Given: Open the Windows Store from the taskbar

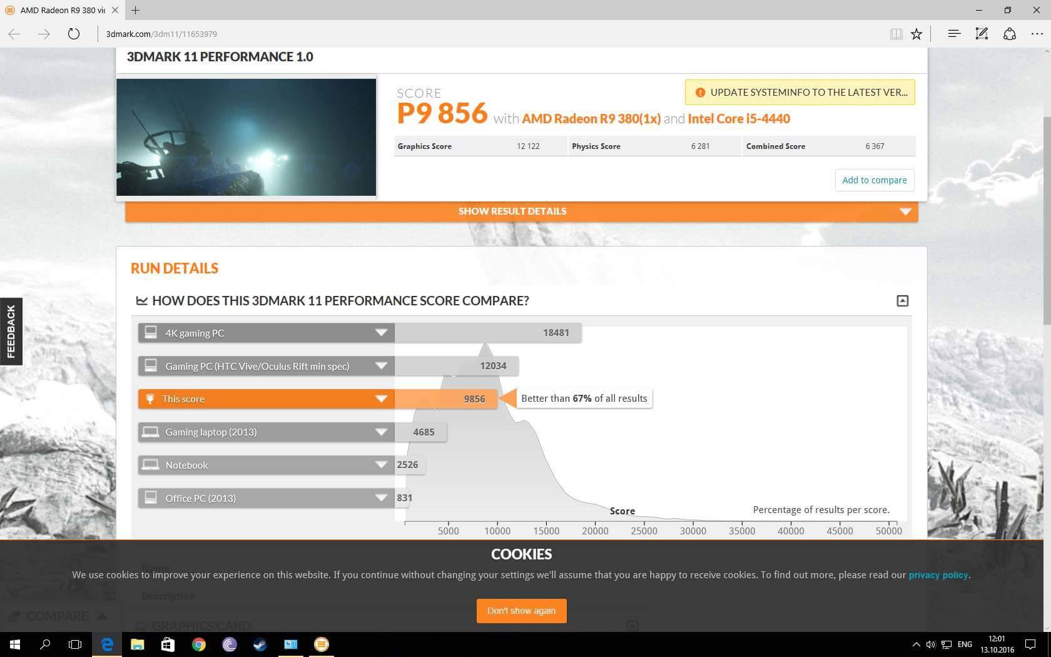Looking at the screenshot, I should tap(168, 644).
